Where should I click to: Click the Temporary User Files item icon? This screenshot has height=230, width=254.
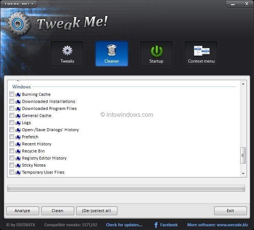click(x=18, y=173)
